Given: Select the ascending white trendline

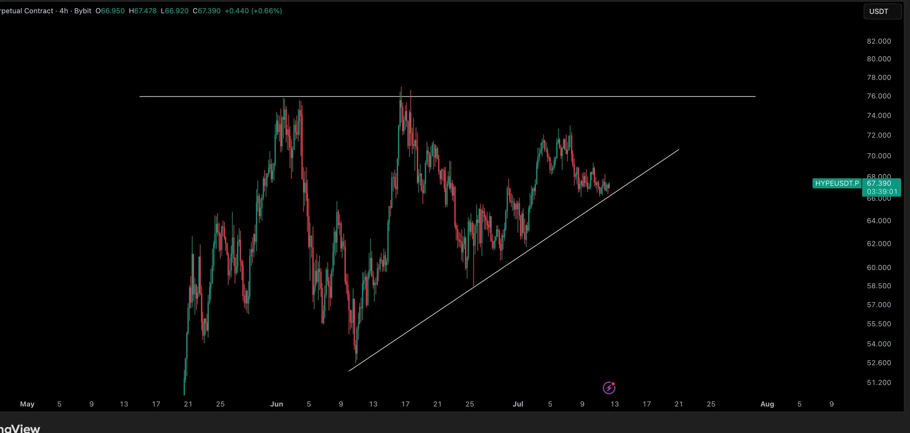Looking at the screenshot, I should click(x=514, y=260).
